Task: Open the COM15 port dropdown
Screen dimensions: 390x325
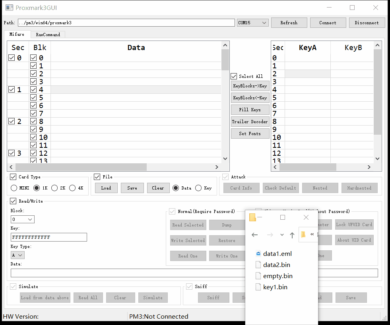Action: coord(253,23)
